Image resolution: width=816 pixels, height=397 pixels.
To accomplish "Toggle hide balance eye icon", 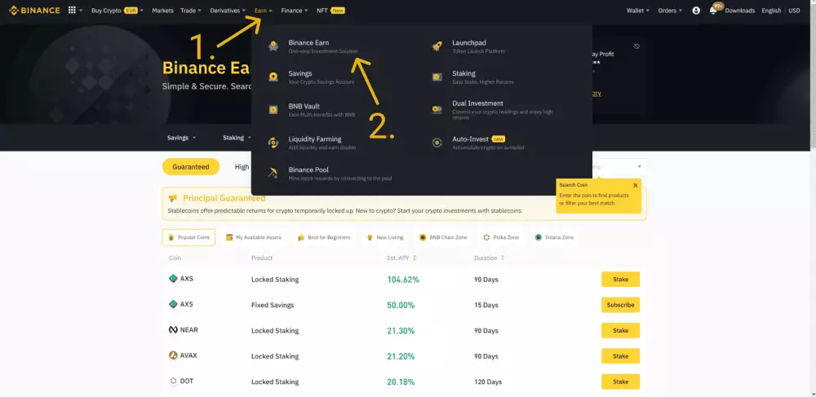I will 636,46.
